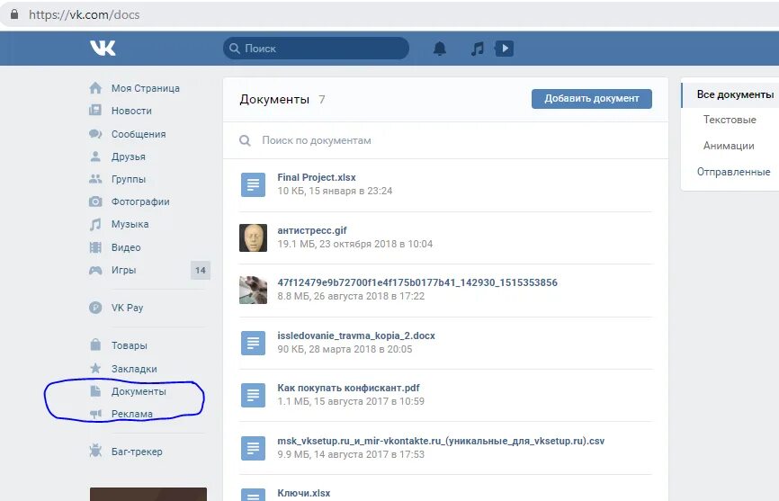Open Документы in the sidebar
The height and width of the screenshot is (501, 779).
coord(139,391)
